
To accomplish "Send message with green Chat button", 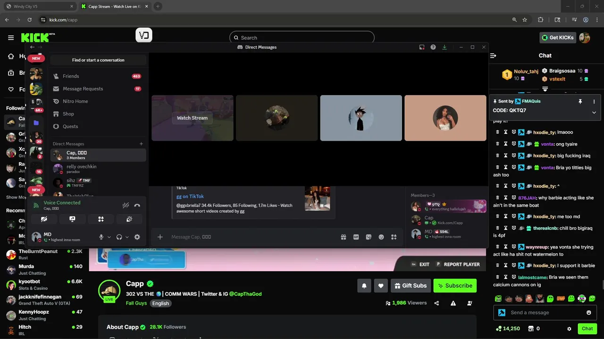I will click(587, 329).
